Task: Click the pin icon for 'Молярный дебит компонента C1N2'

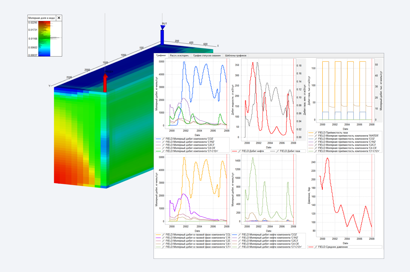Action: click(x=163, y=142)
